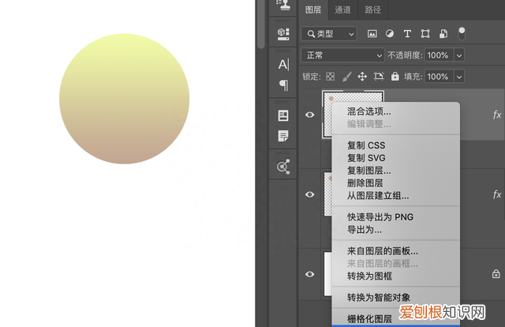The image size is (505, 327).
Task: Click the gradient circle on canvas
Action: pos(125,99)
